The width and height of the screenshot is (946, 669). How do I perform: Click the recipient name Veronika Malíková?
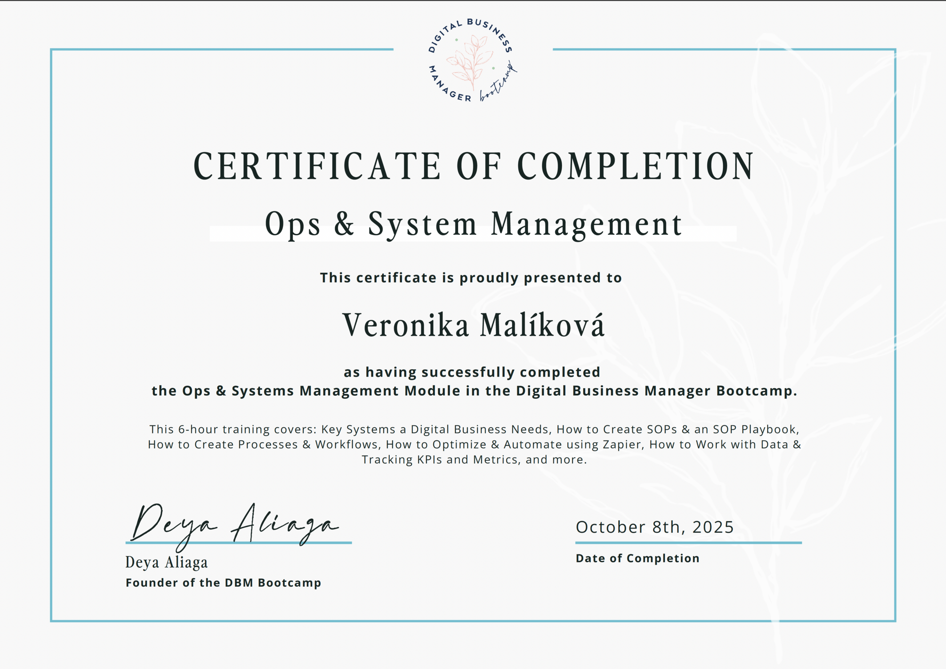pyautogui.click(x=473, y=325)
